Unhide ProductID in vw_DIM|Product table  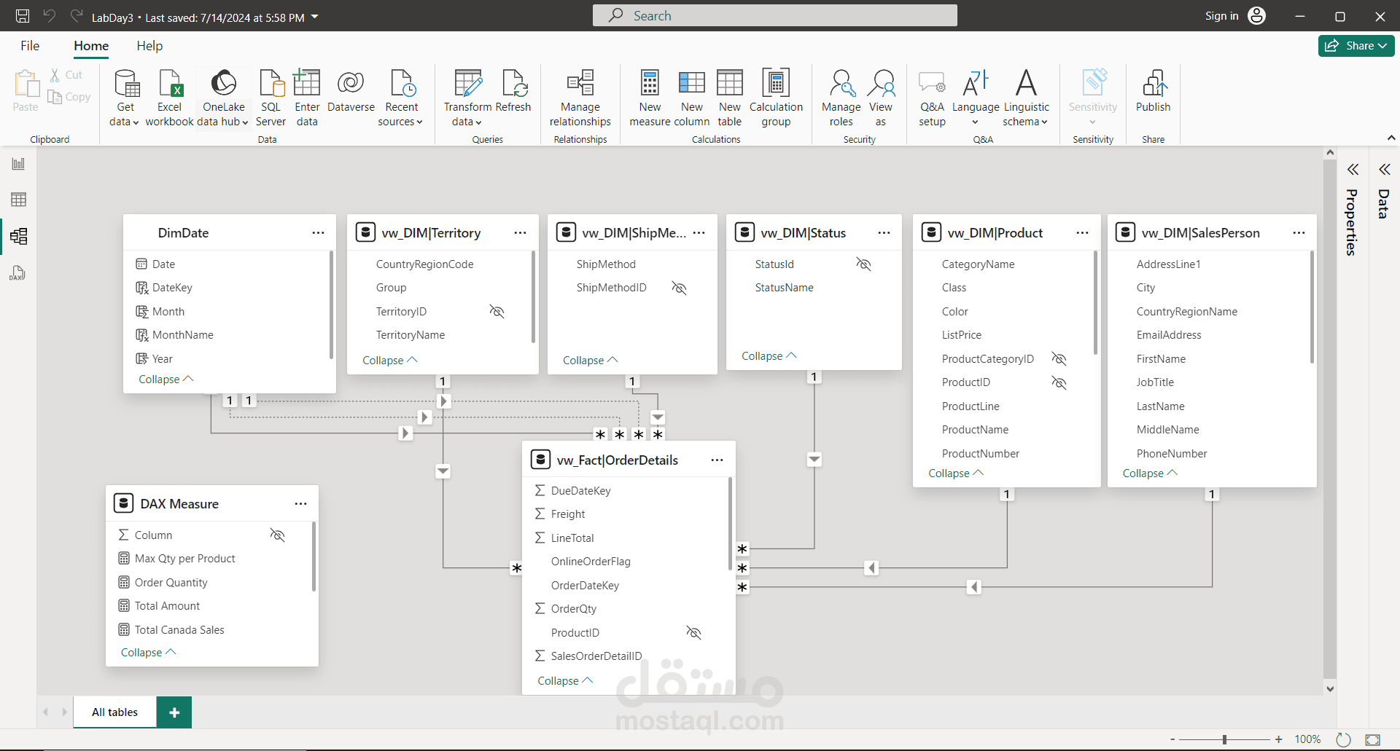(x=1059, y=382)
